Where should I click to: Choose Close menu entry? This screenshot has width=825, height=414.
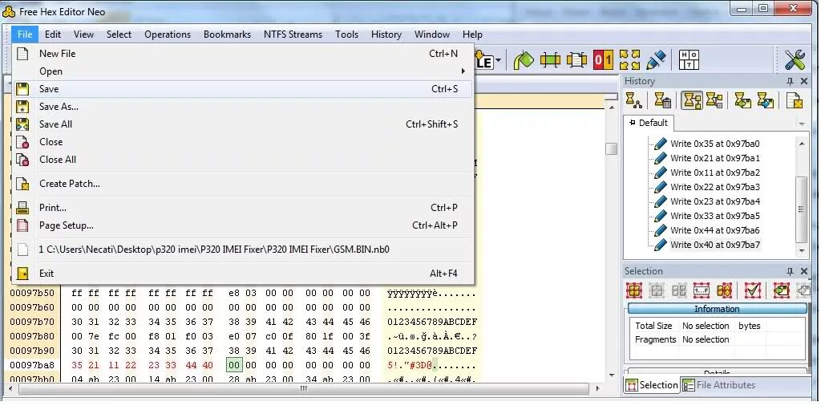tap(243, 142)
